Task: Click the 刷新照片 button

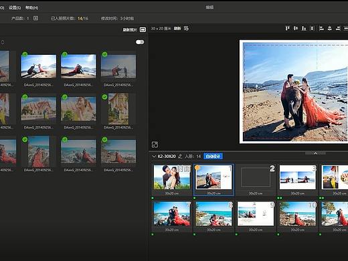Action: click(x=130, y=29)
